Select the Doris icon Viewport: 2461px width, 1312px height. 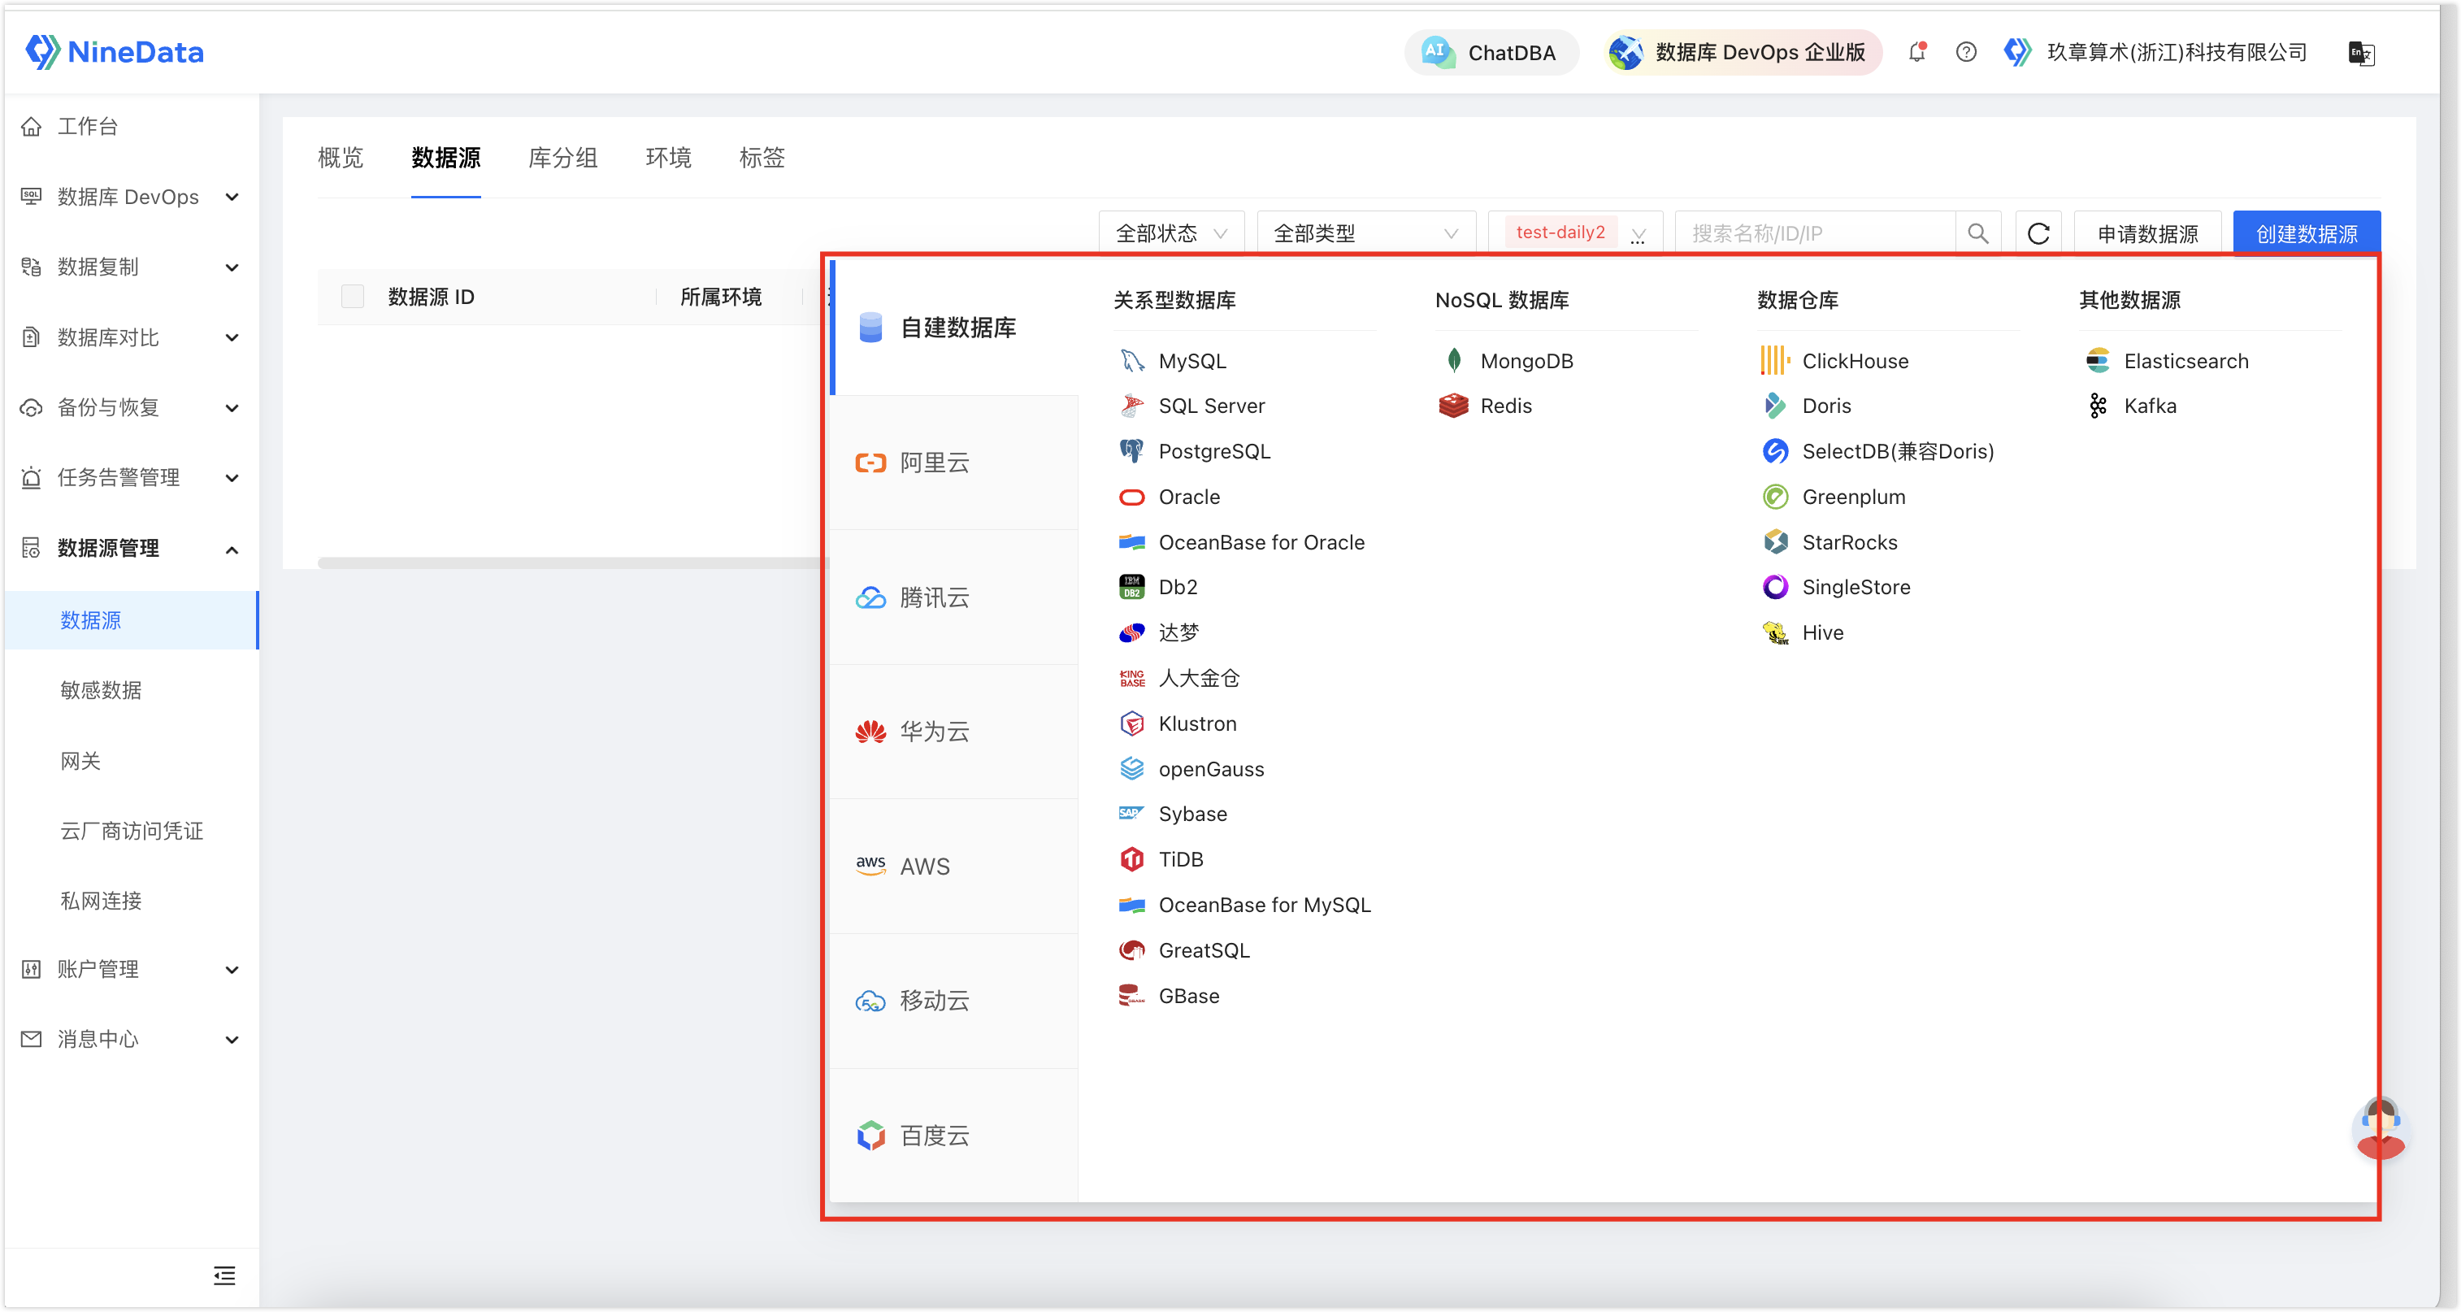(1774, 405)
